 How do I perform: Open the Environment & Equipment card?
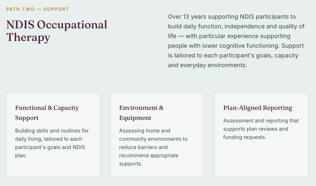[x=157, y=135]
